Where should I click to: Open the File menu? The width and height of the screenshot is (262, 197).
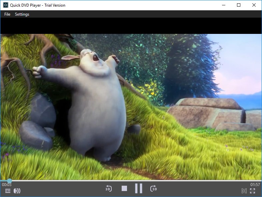tap(7, 14)
